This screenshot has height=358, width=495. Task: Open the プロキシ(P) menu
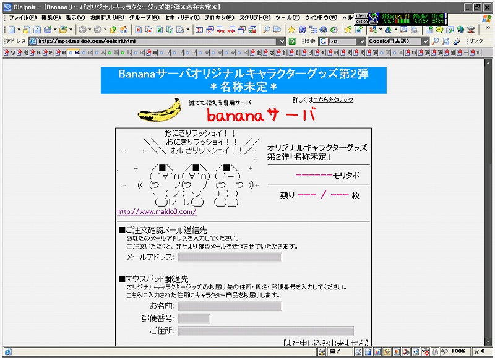220,18
